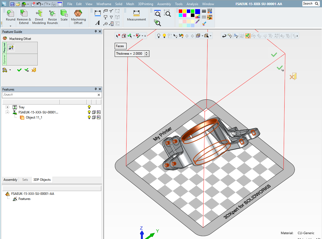Open the 3DPrinting menu

145,4
